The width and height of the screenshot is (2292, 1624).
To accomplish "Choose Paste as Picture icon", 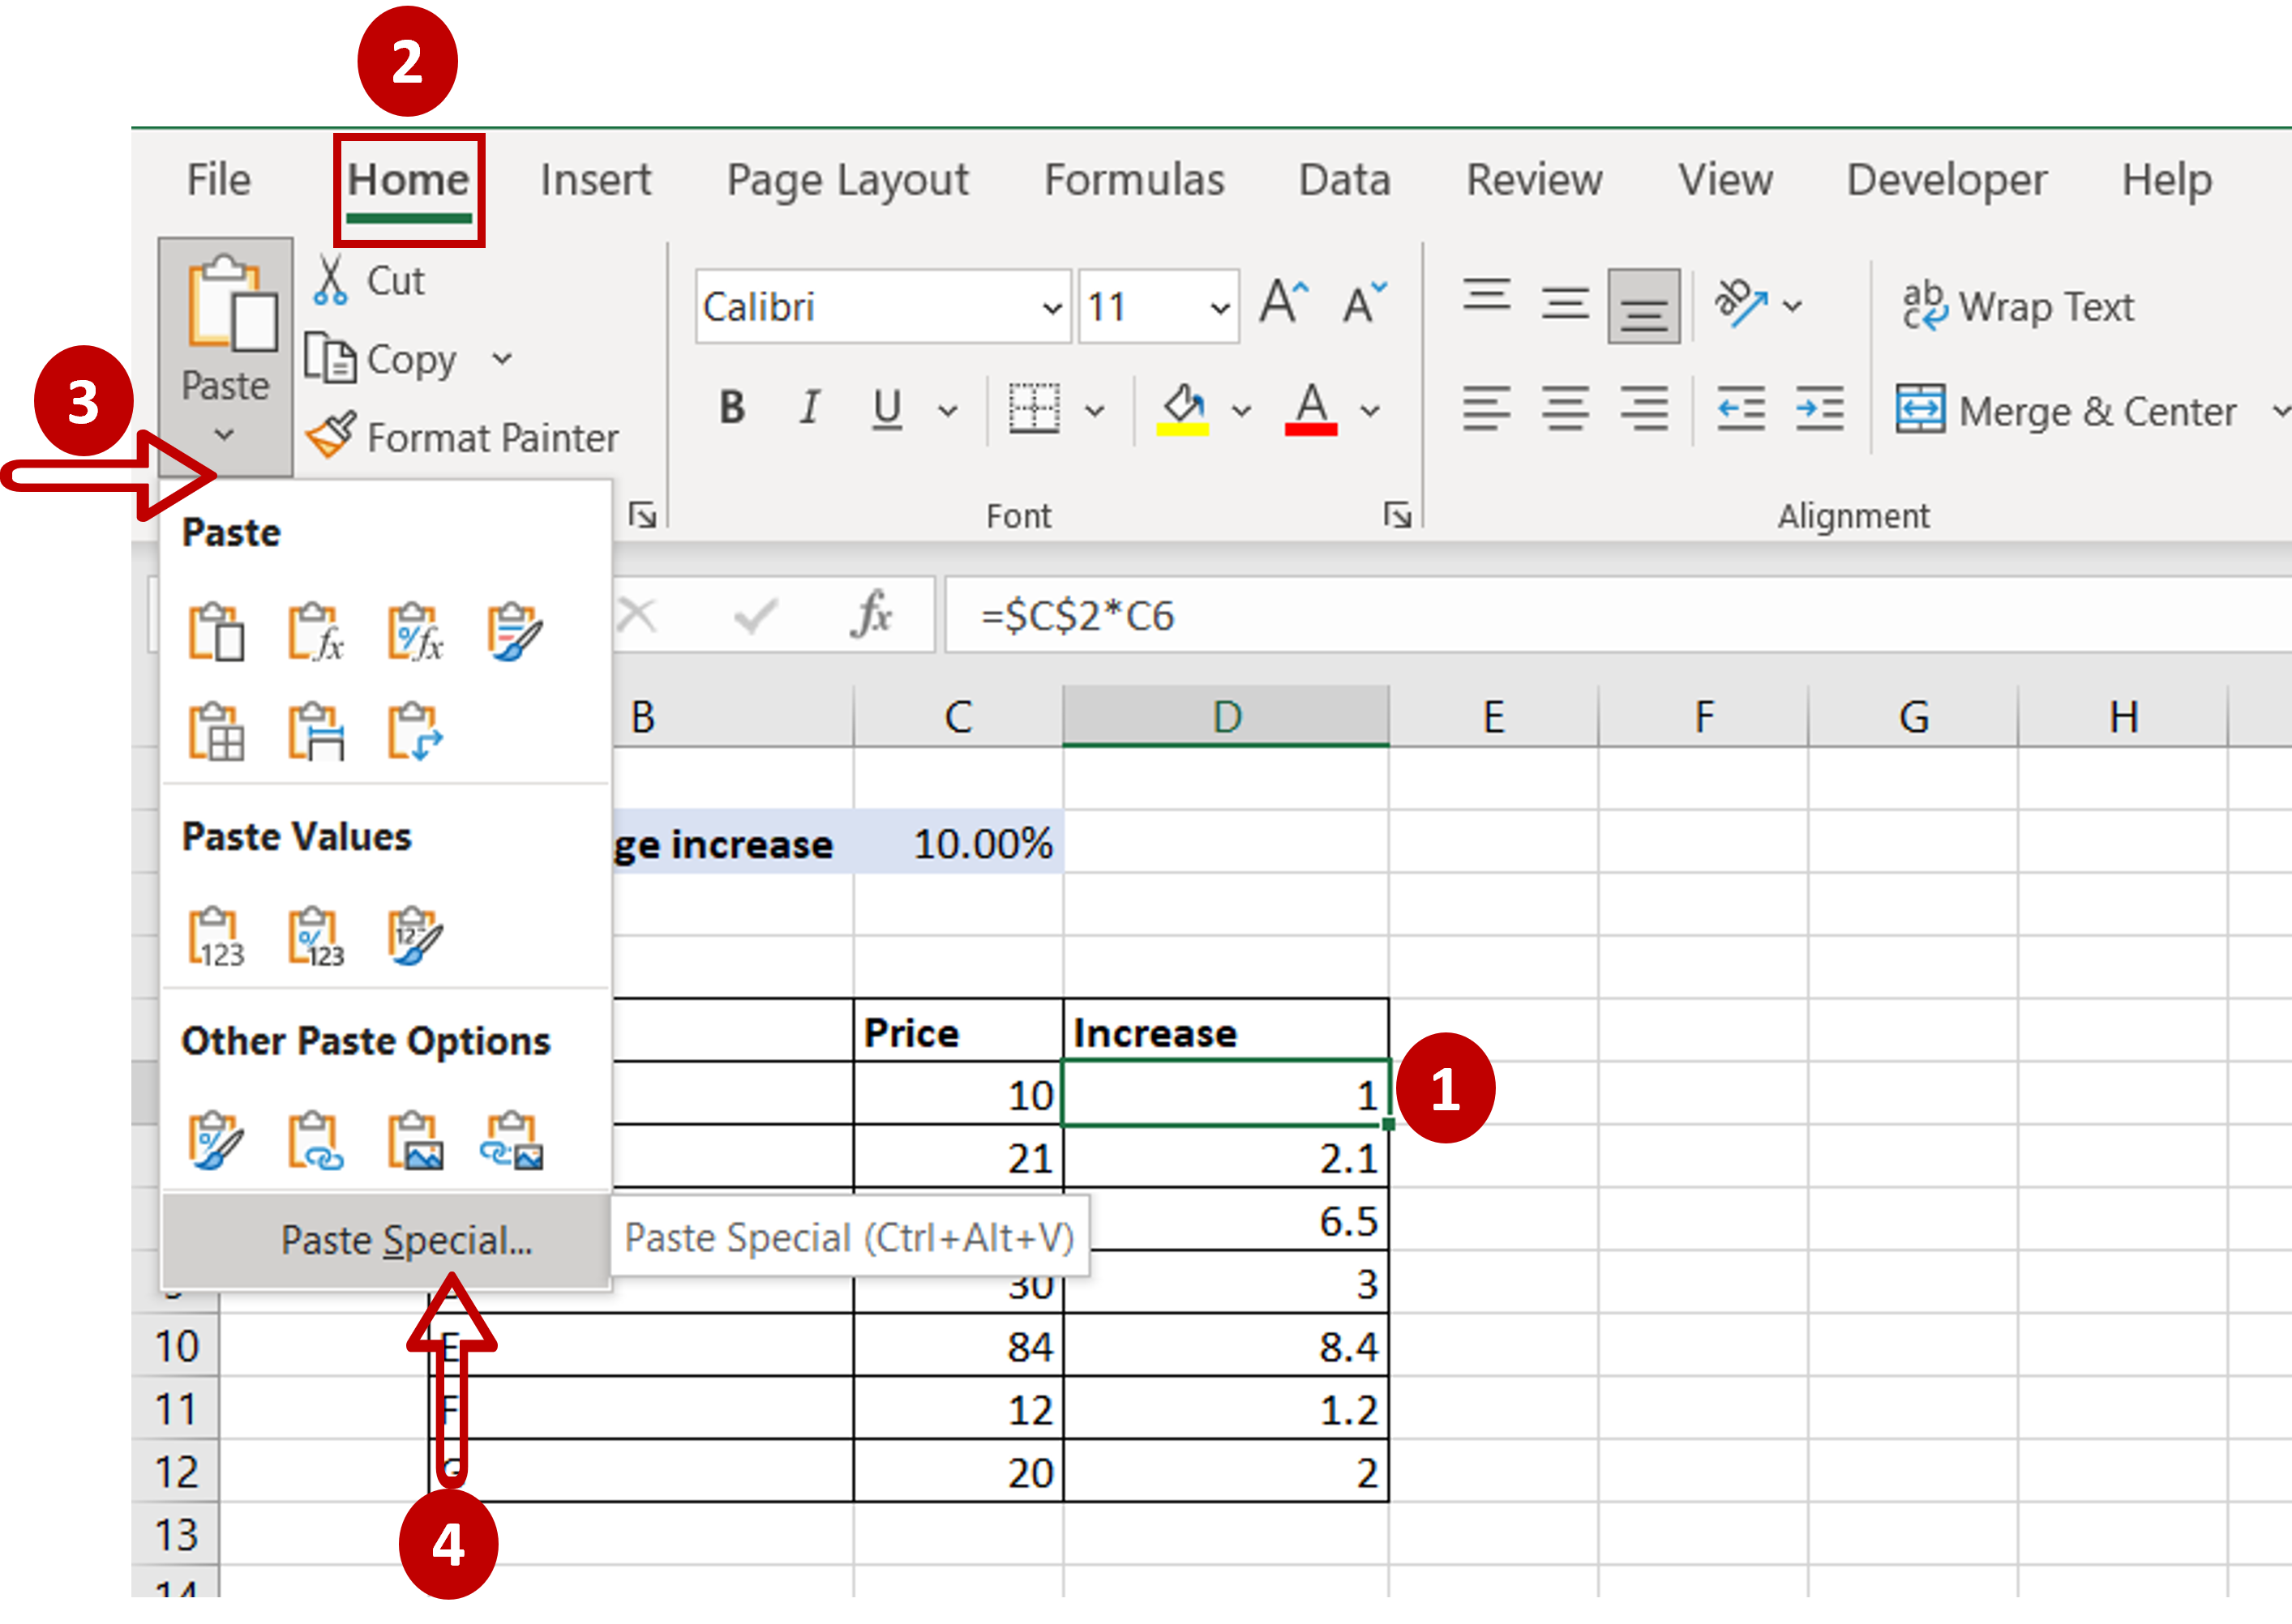I will tap(415, 1140).
